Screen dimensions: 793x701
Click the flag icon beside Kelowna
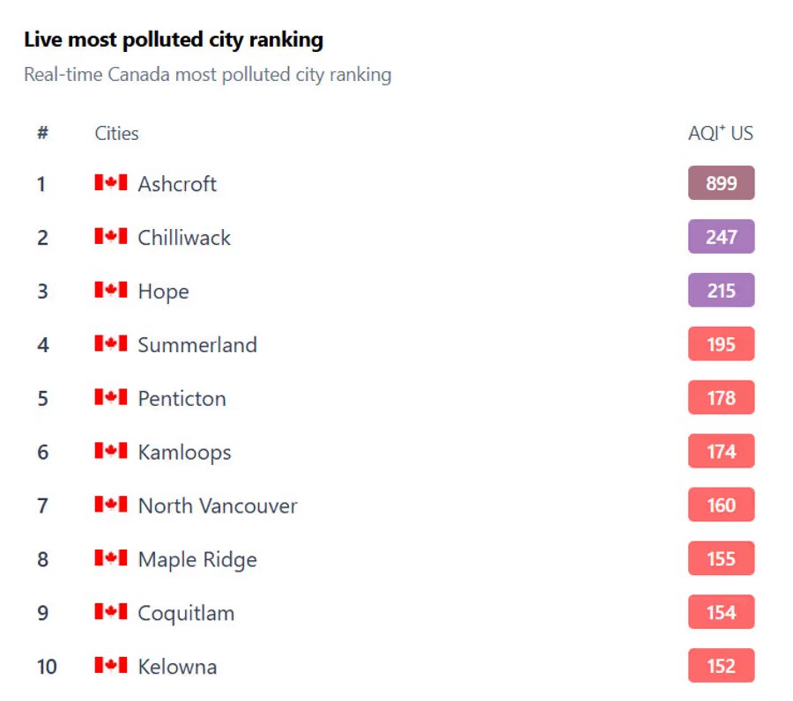pos(111,665)
